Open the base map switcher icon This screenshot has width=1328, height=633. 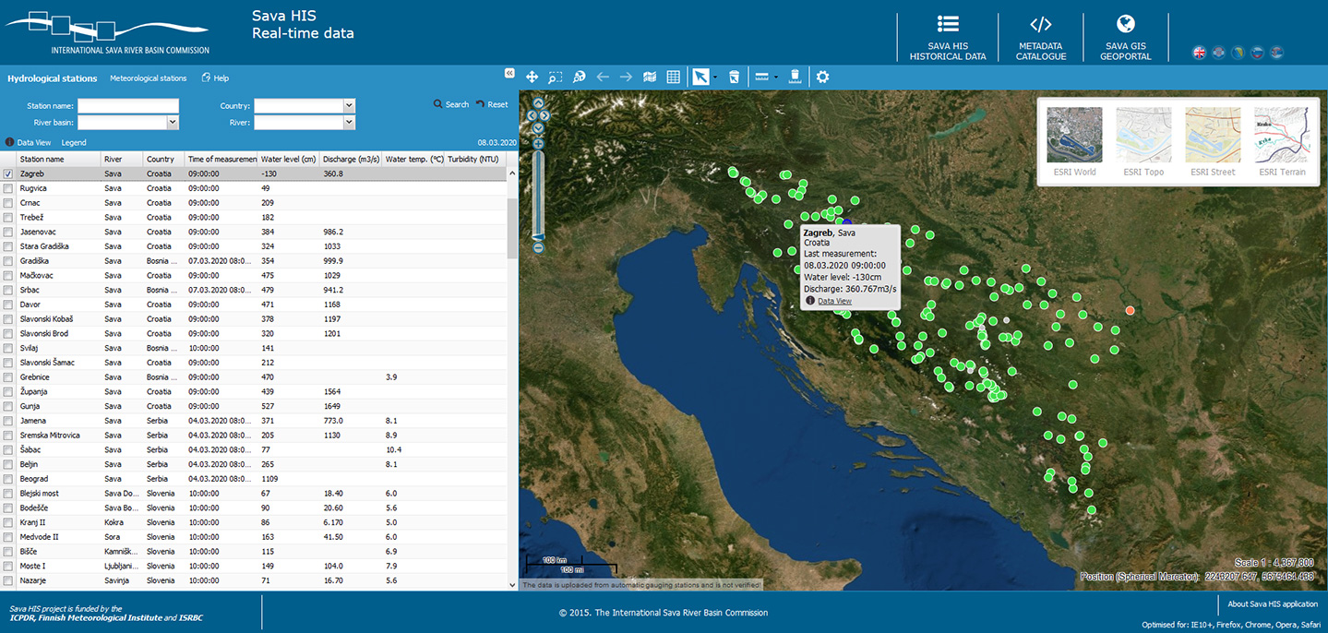650,77
